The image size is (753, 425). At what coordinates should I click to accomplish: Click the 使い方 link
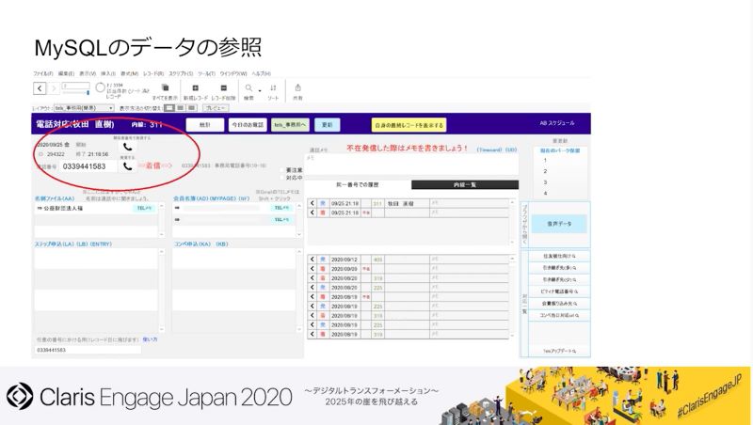(x=150, y=339)
